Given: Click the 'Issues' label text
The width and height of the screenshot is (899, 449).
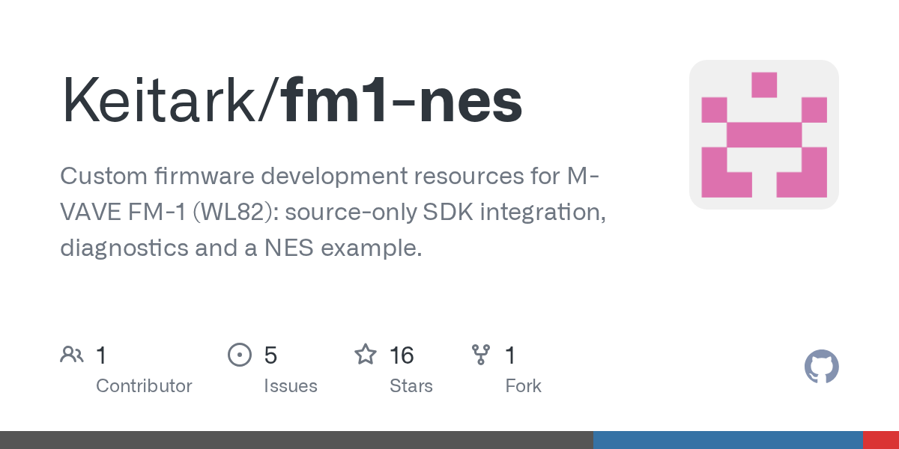Looking at the screenshot, I should coord(291,386).
